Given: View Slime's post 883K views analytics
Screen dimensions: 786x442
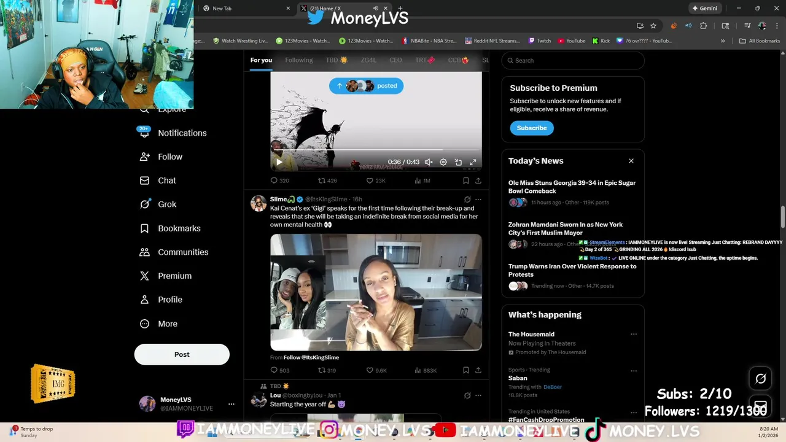Looking at the screenshot, I should pyautogui.click(x=426, y=370).
